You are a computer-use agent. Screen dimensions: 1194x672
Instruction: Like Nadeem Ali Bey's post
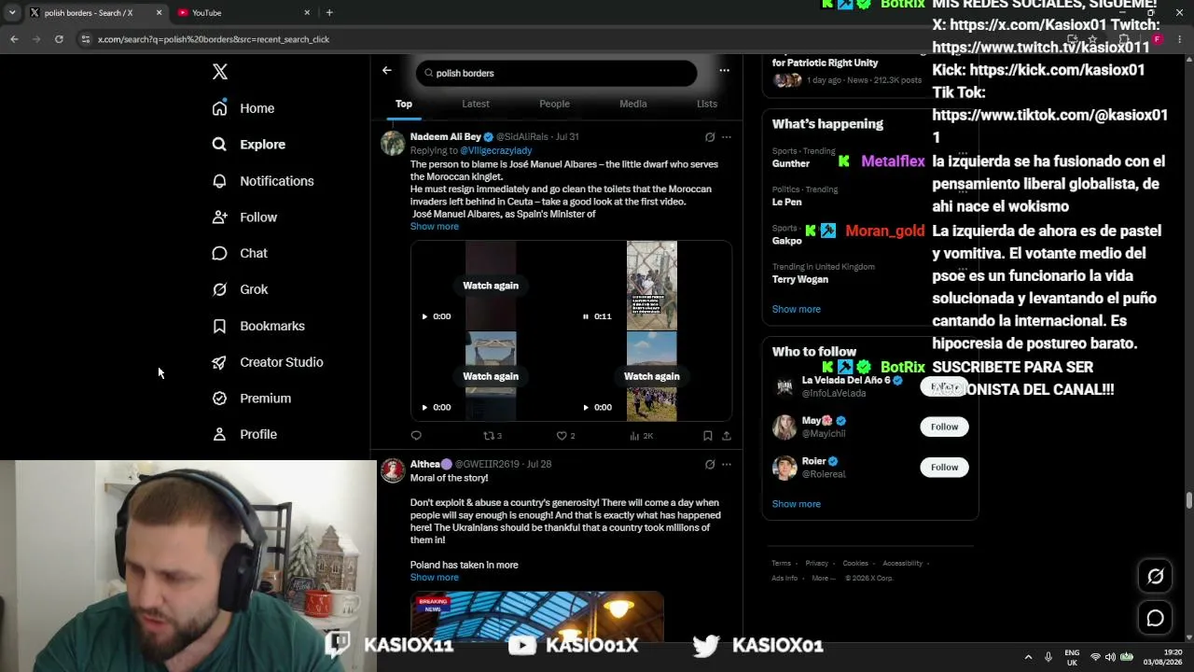pyautogui.click(x=565, y=436)
